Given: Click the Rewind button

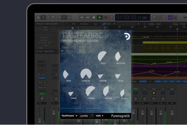Looking at the screenshot, I should (x=82, y=18).
